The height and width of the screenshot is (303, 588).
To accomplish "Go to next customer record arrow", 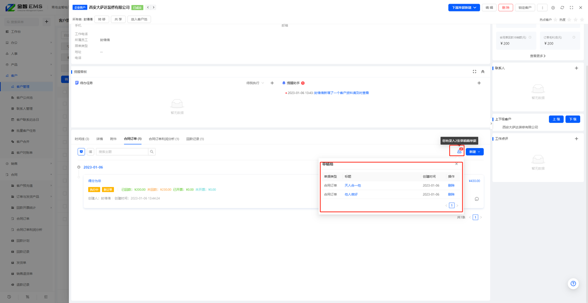I will click(153, 7).
